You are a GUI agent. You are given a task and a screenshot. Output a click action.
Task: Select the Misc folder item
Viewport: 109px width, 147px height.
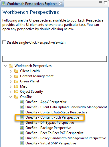(23, 86)
